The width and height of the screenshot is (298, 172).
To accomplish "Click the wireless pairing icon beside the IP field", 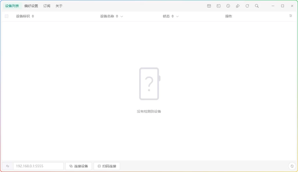I will click(x=8, y=166).
